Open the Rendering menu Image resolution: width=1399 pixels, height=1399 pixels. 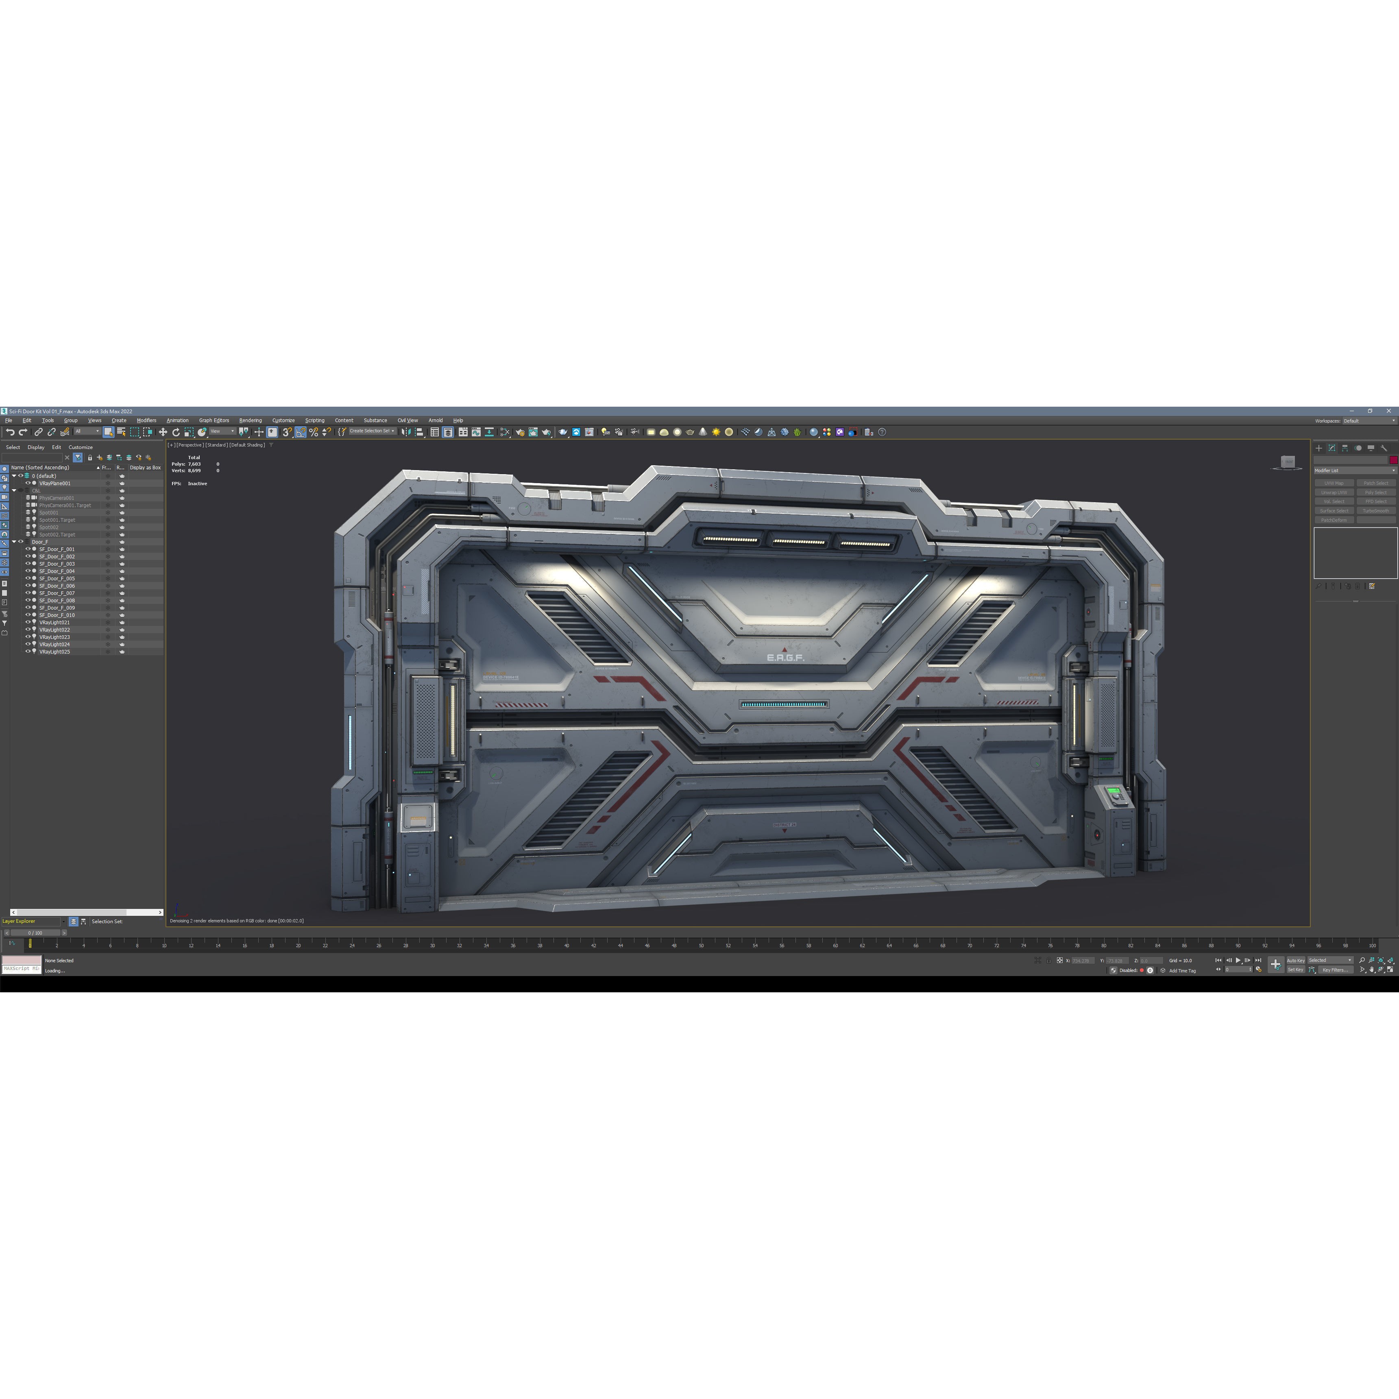point(251,421)
